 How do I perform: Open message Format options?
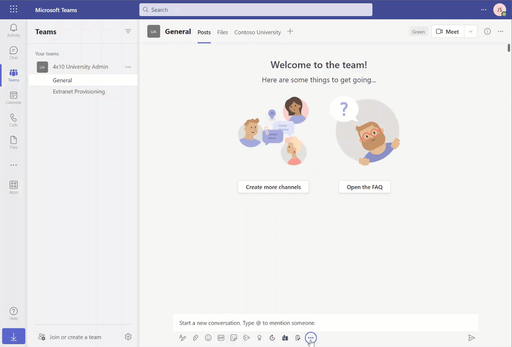(183, 338)
